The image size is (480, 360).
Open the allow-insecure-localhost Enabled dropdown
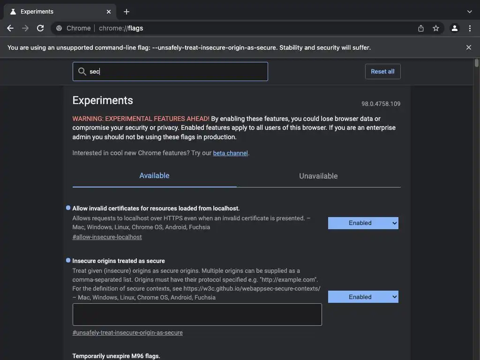tap(363, 223)
